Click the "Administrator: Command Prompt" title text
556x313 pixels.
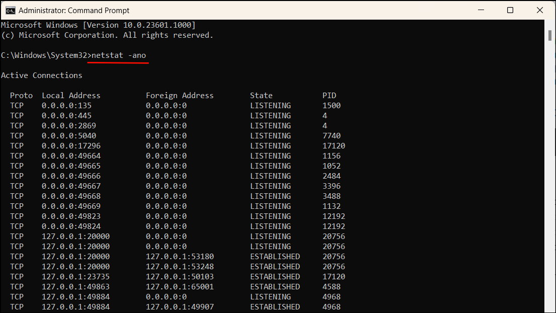tap(74, 10)
